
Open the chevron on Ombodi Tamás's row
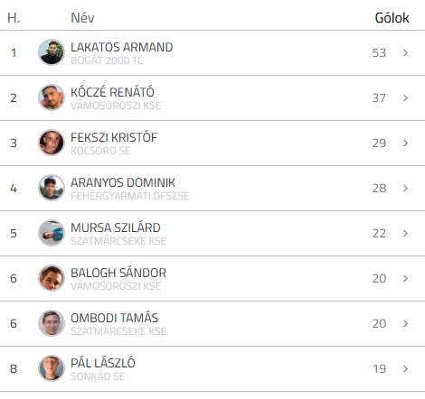coord(405,323)
